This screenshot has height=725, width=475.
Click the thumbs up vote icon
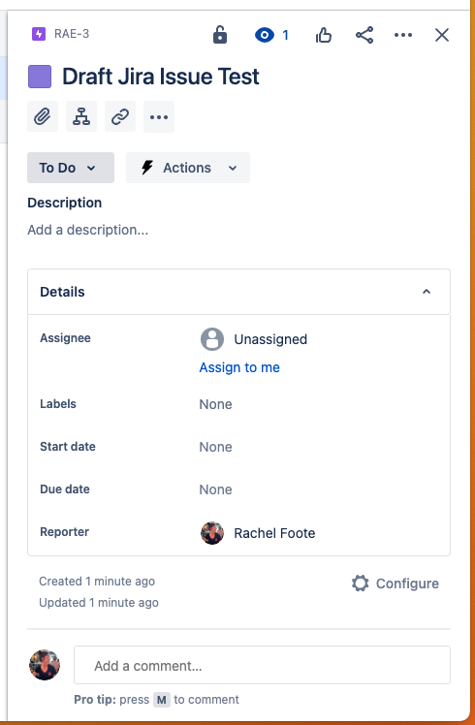324,35
